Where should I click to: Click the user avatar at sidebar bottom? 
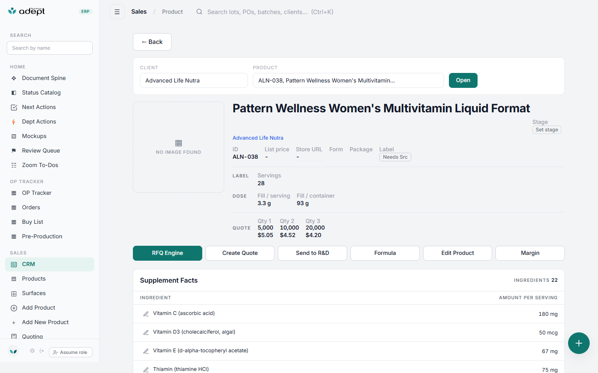coord(14,351)
